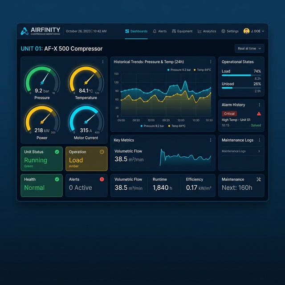Click the Pressure gauge

tap(42, 82)
